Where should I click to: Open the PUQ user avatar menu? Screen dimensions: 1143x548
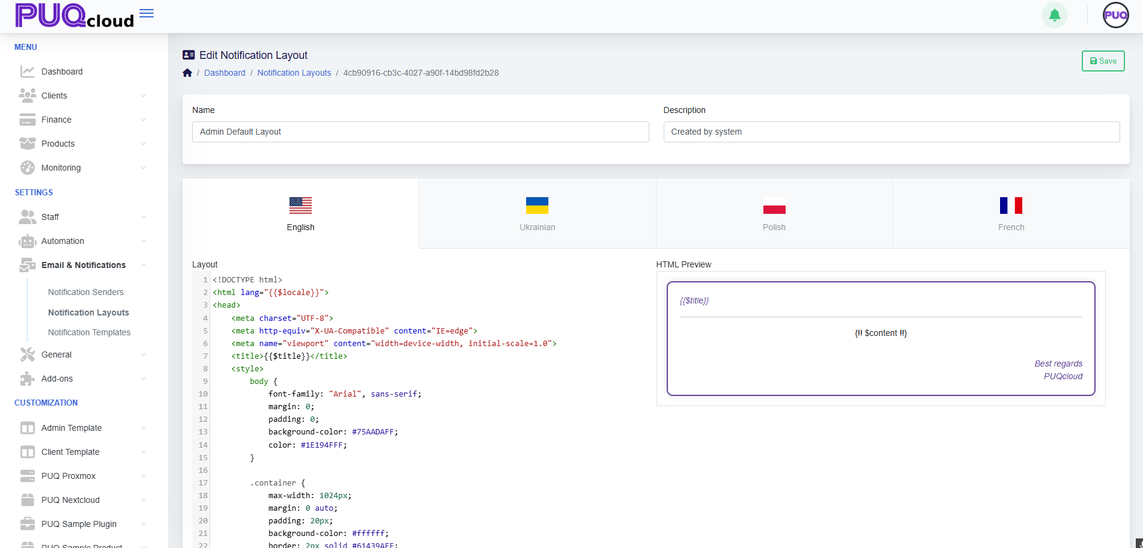[x=1115, y=16]
